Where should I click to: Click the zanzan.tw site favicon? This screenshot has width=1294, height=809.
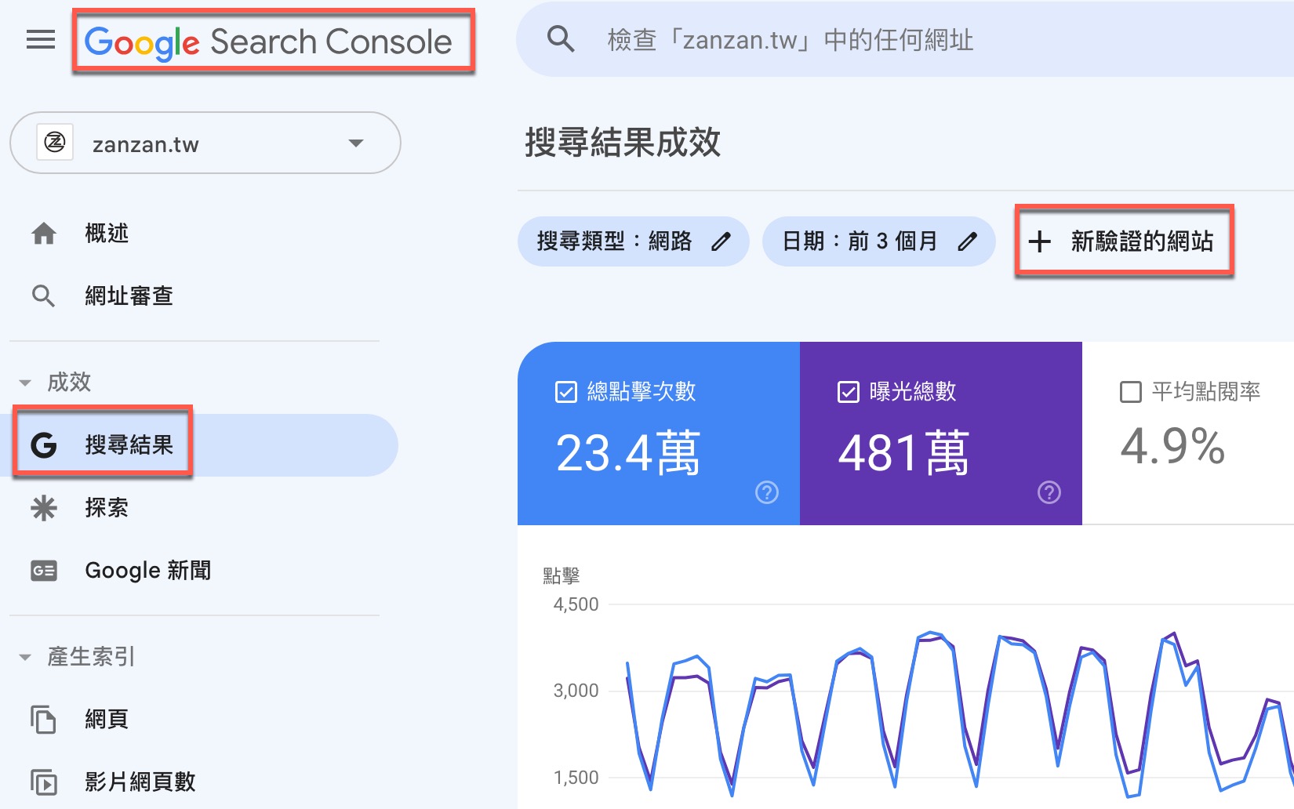(55, 143)
